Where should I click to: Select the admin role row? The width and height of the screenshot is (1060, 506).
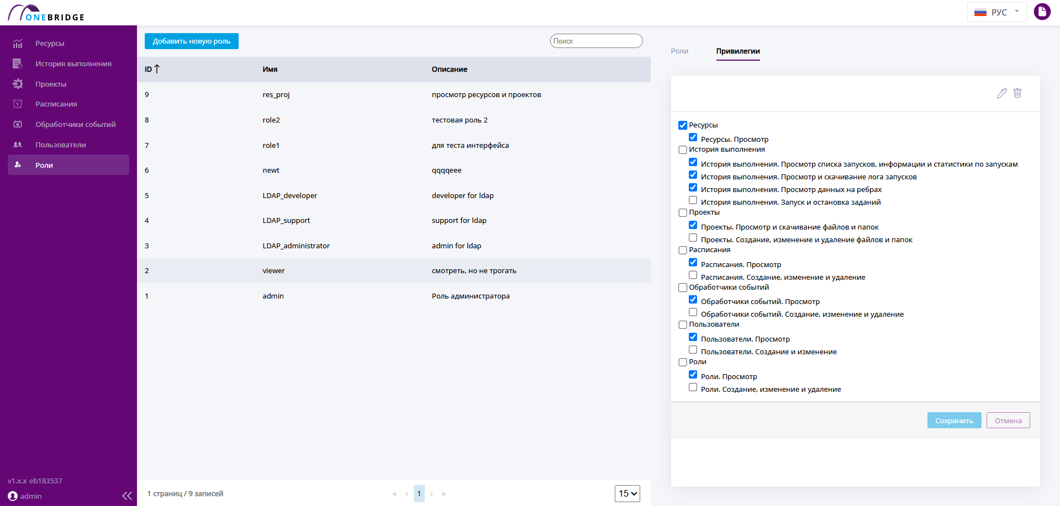(394, 296)
